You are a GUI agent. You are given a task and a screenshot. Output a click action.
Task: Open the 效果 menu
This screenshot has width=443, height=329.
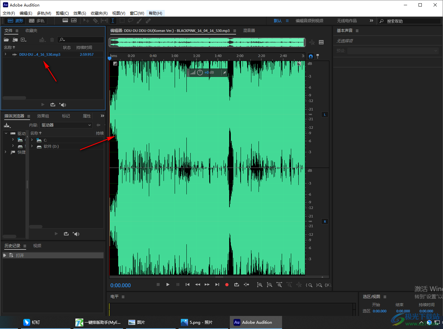[x=80, y=13]
